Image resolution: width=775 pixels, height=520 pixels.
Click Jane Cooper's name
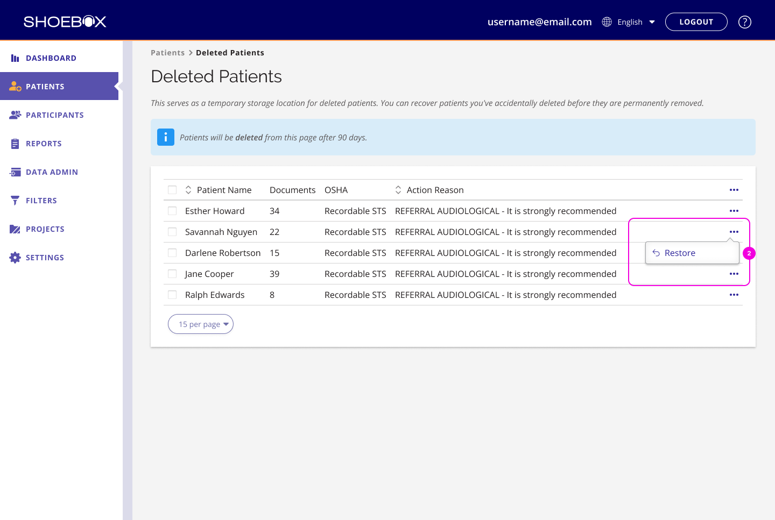pyautogui.click(x=209, y=274)
